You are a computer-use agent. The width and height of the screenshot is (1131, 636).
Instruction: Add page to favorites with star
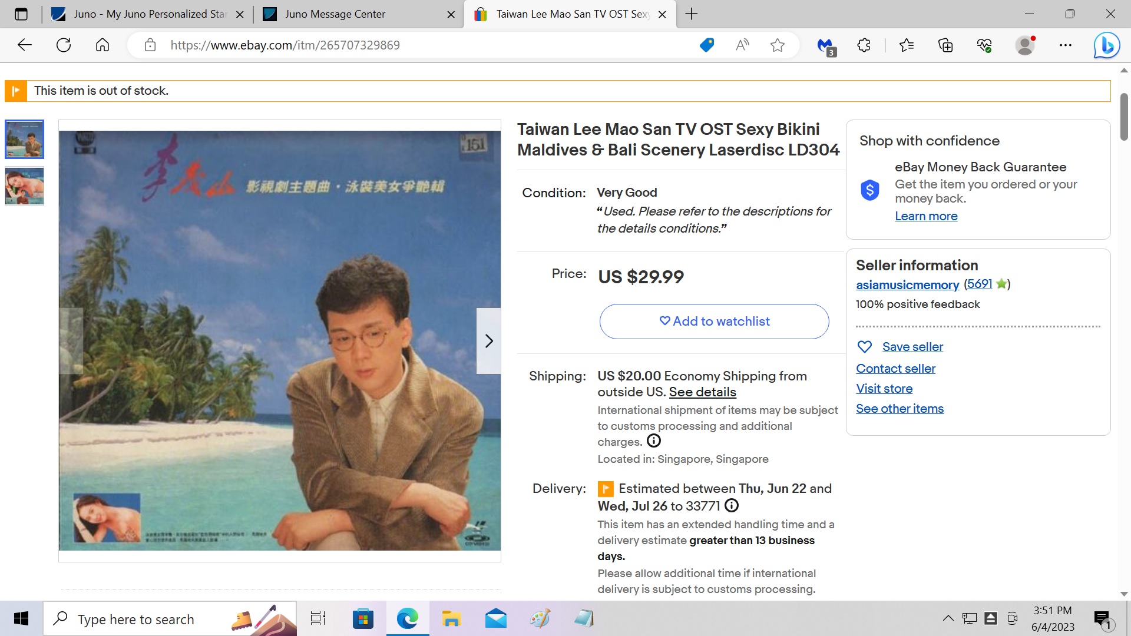coord(777,45)
